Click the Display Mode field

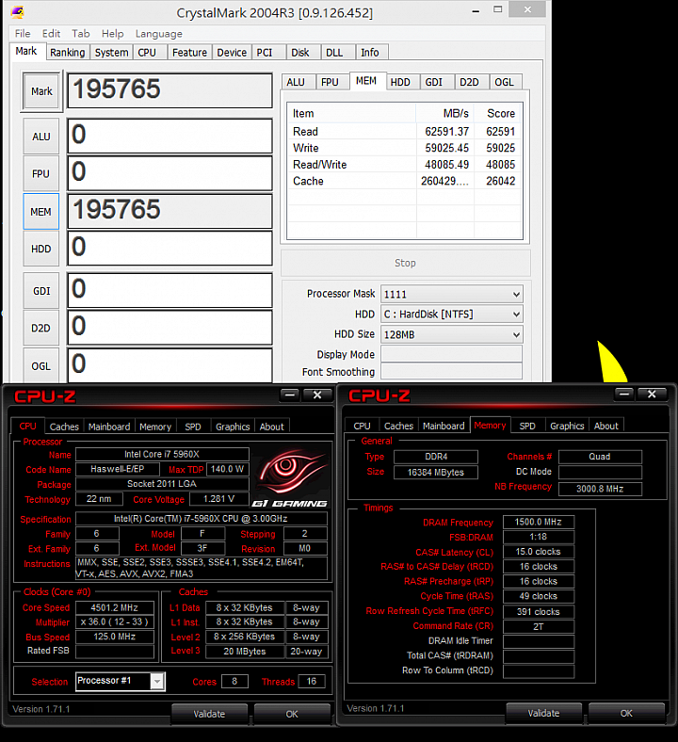tap(452, 354)
